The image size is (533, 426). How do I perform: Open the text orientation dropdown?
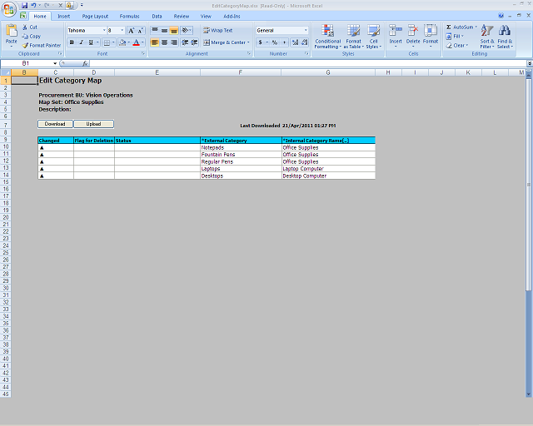[187, 31]
